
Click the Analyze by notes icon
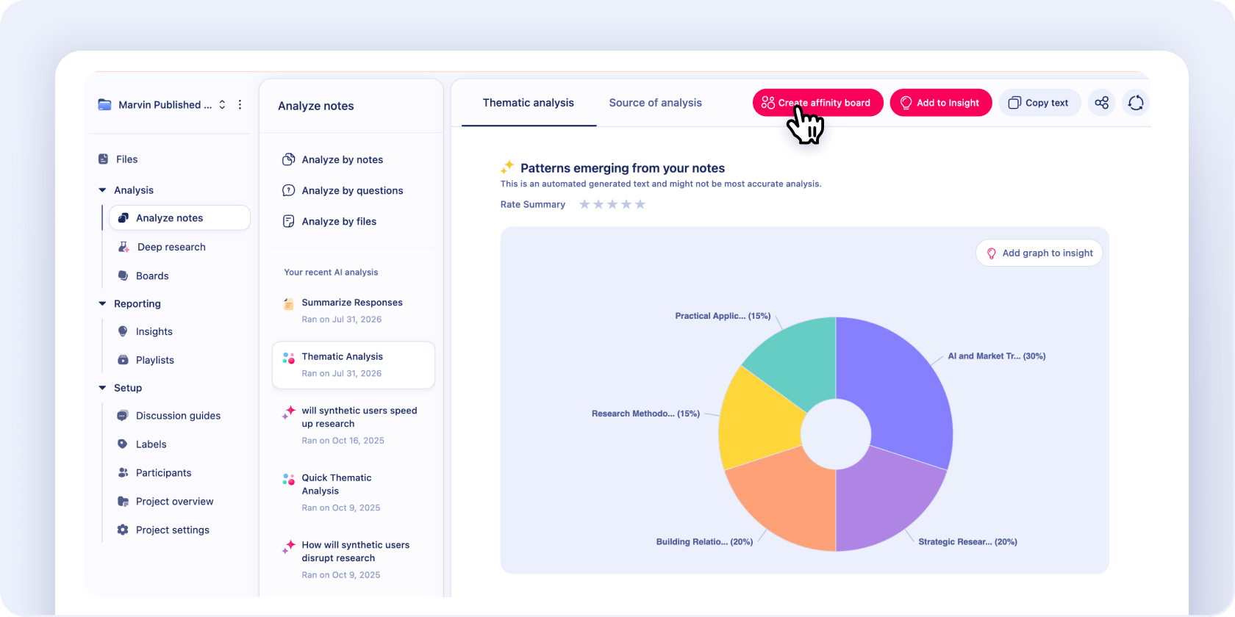(289, 159)
